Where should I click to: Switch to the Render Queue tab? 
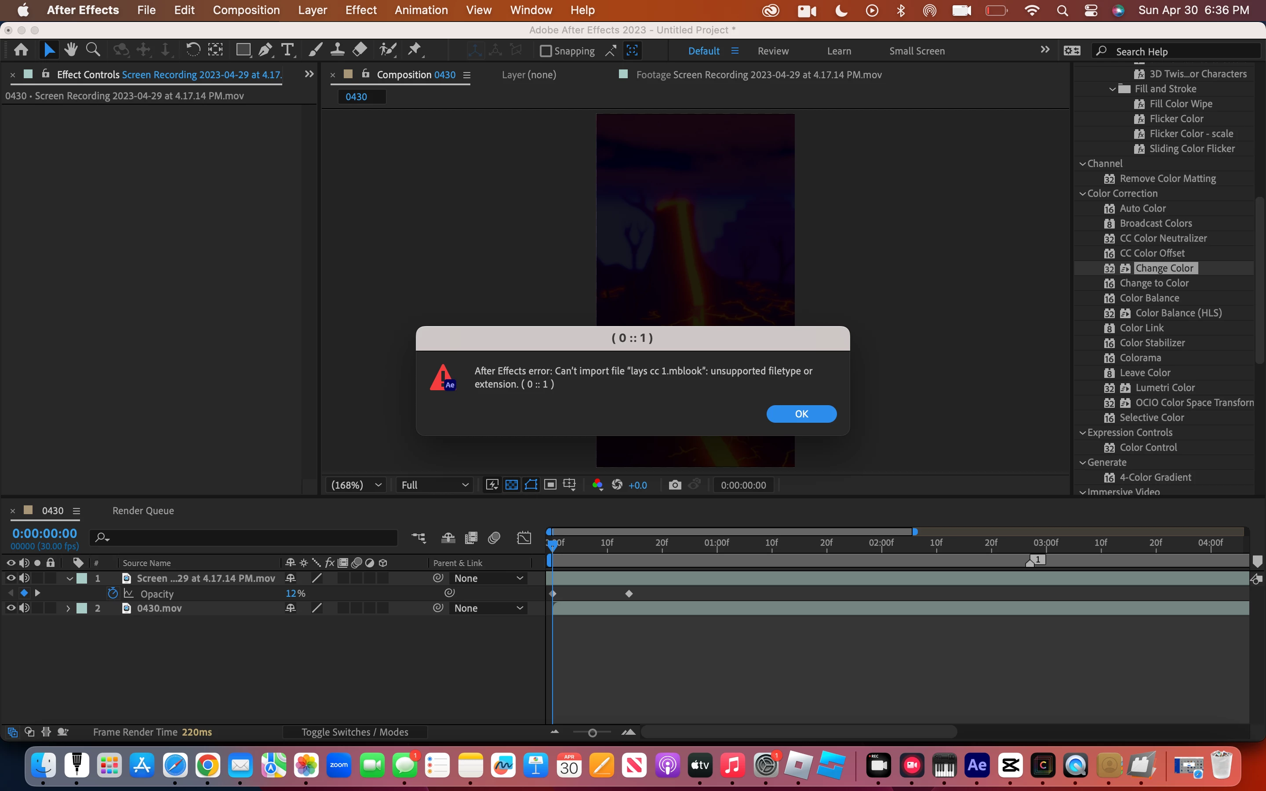[143, 511]
